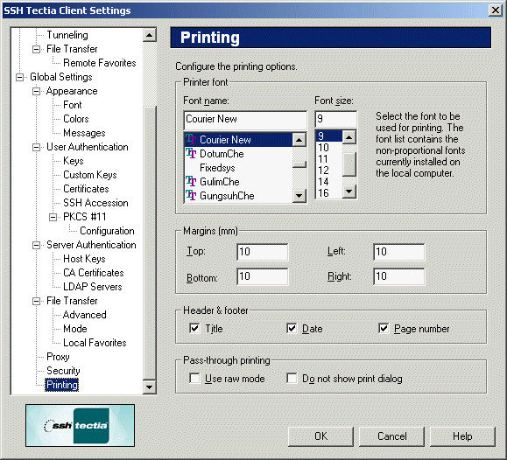
Task: Click the Font size text field
Action: 336,119
